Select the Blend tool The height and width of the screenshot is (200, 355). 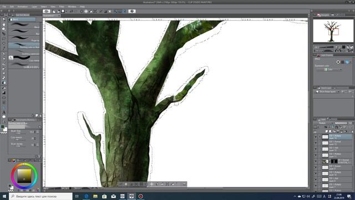pos(4,83)
